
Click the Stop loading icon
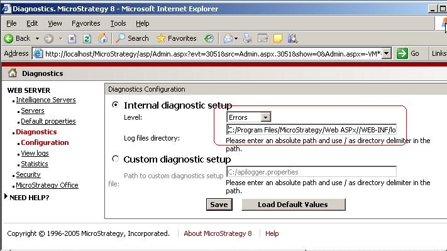(x=72, y=38)
